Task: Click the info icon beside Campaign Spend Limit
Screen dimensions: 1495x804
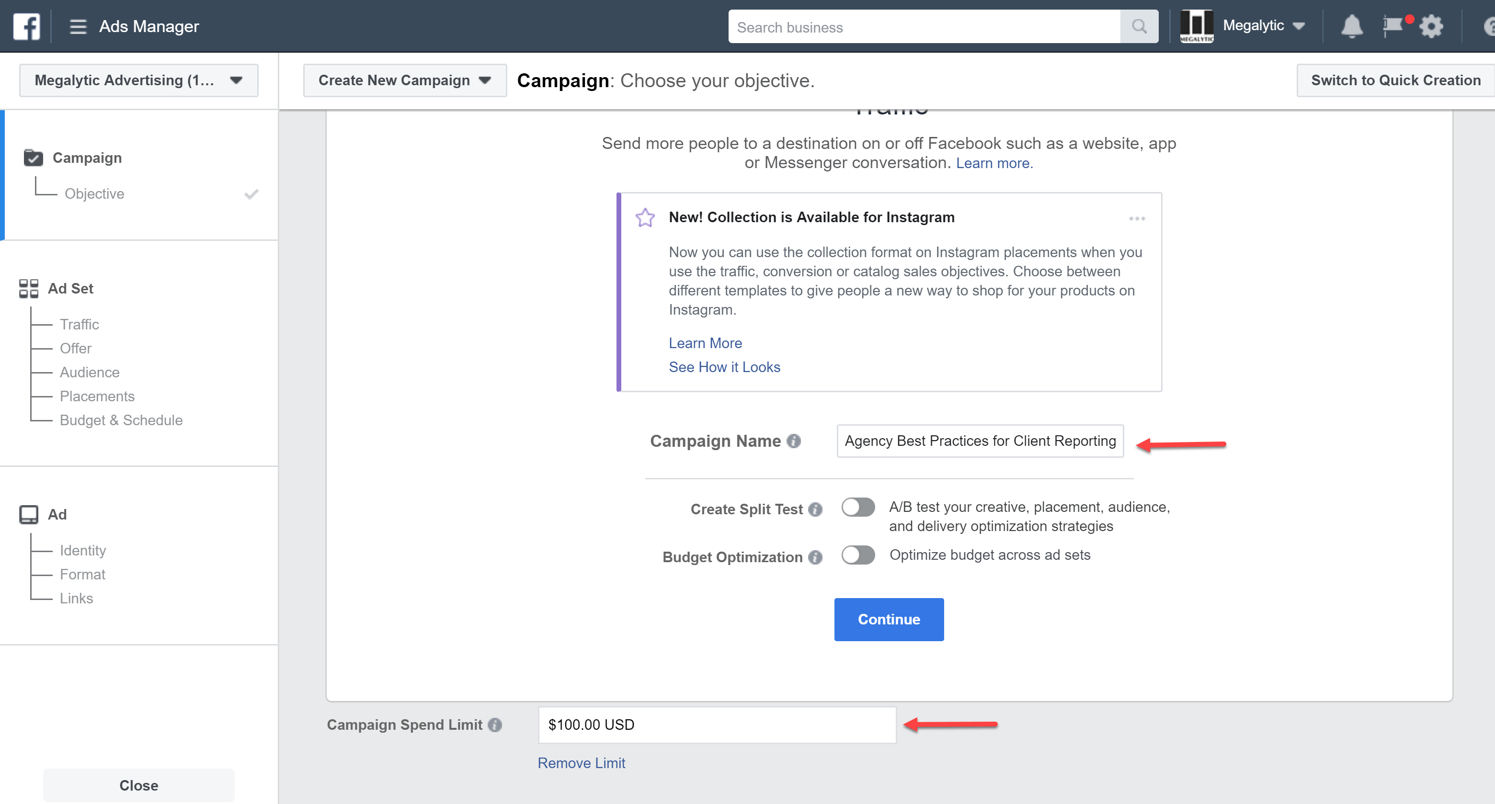Action: click(494, 725)
